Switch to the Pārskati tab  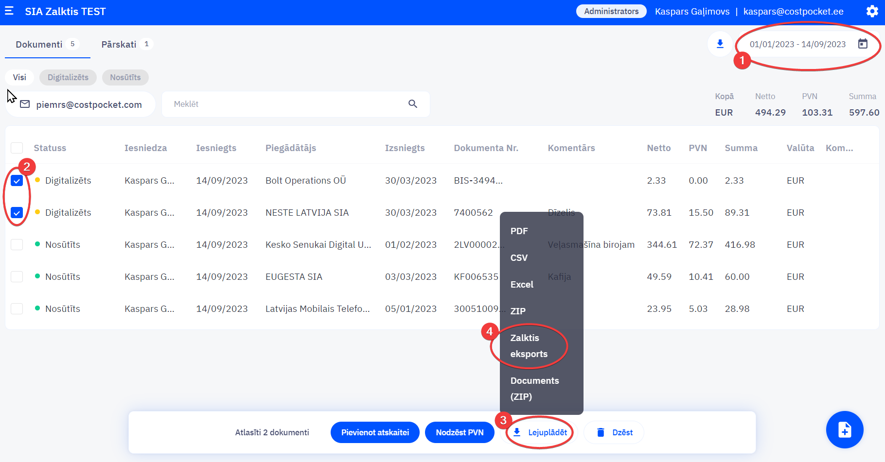pyautogui.click(x=127, y=45)
